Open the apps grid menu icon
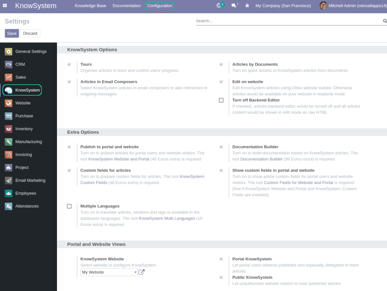387x291 pixels. tap(5, 5)
